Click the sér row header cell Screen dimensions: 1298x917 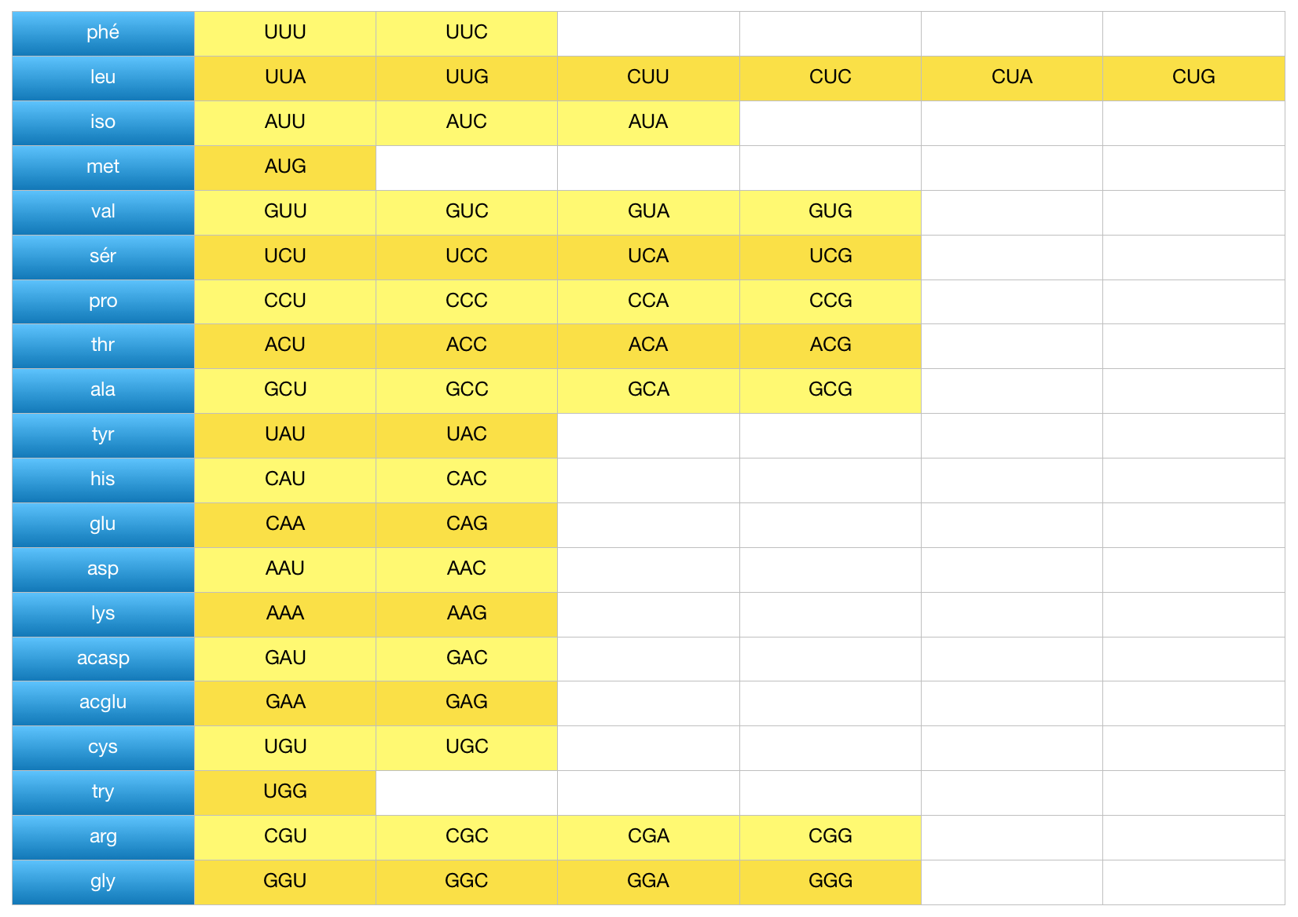(x=103, y=257)
